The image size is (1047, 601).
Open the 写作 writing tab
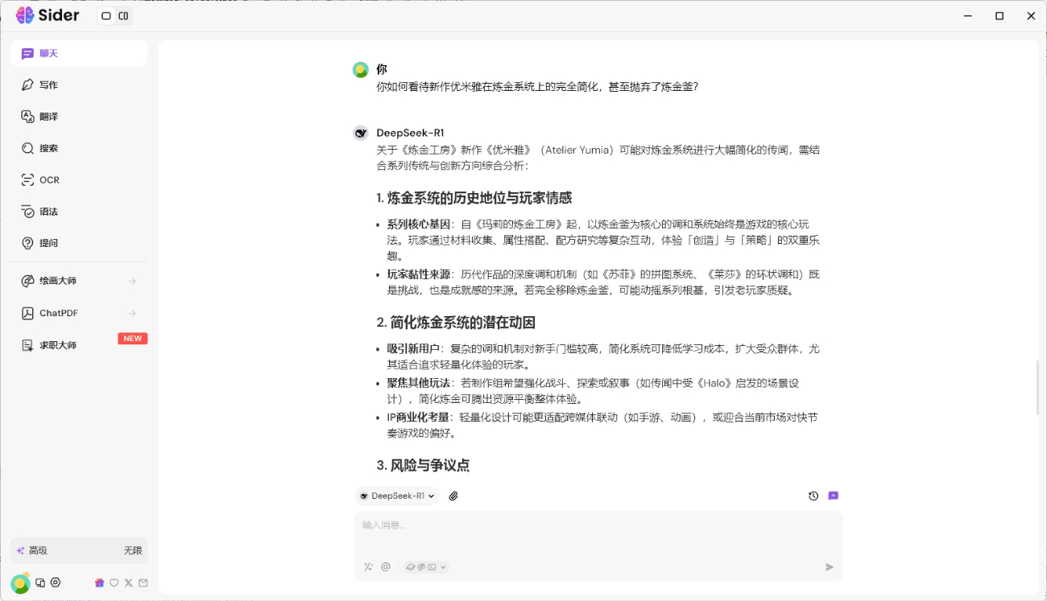point(79,85)
